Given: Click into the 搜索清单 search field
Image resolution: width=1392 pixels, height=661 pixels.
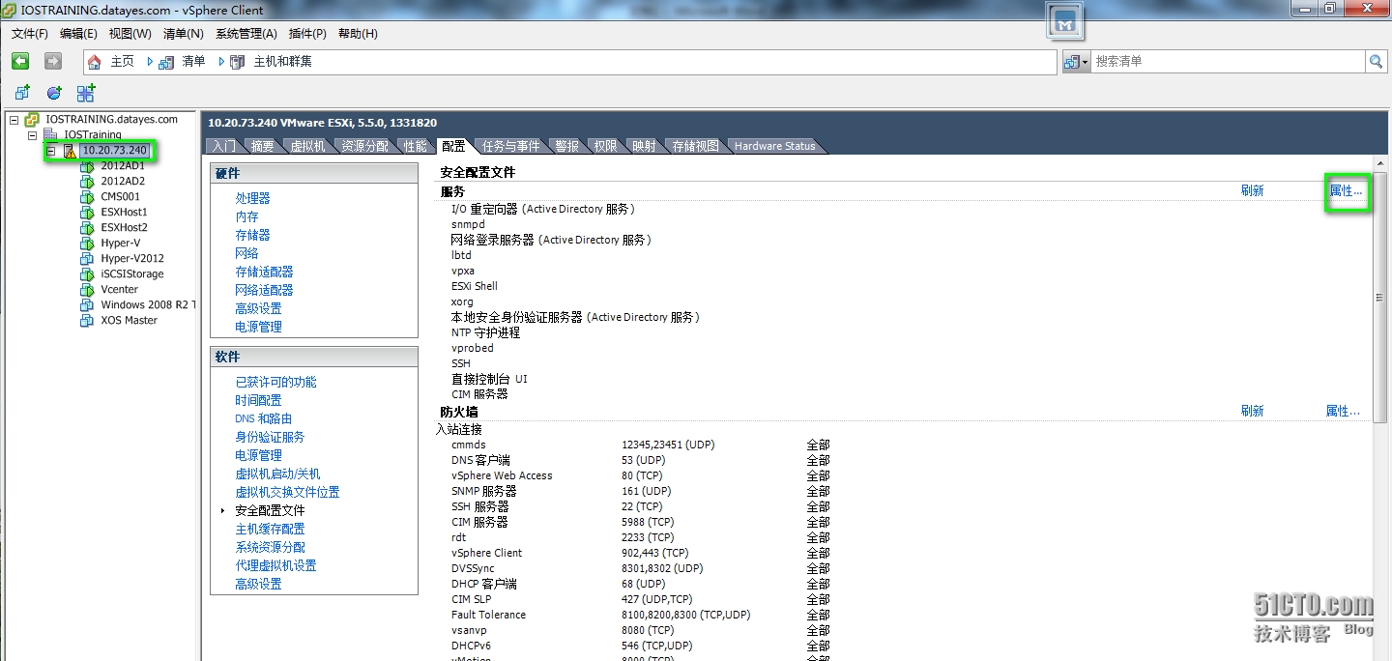Looking at the screenshot, I should [1228, 61].
